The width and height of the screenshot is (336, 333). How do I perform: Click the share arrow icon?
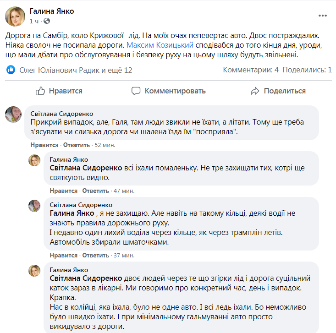[255, 91]
